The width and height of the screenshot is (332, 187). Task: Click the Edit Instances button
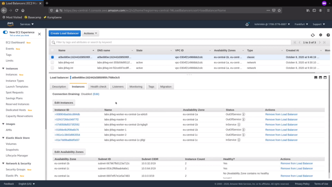click(64, 103)
